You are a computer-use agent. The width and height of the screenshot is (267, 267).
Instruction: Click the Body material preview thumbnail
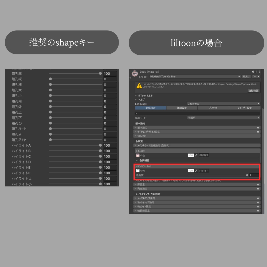[x=135, y=73]
